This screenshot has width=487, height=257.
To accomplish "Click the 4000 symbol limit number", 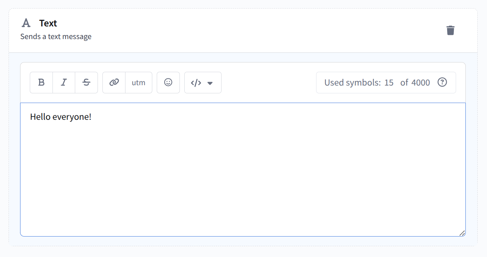I will click(421, 83).
